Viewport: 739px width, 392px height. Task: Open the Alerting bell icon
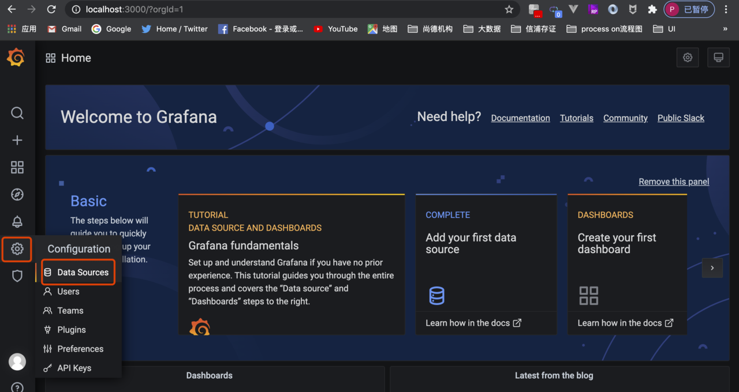[17, 221]
